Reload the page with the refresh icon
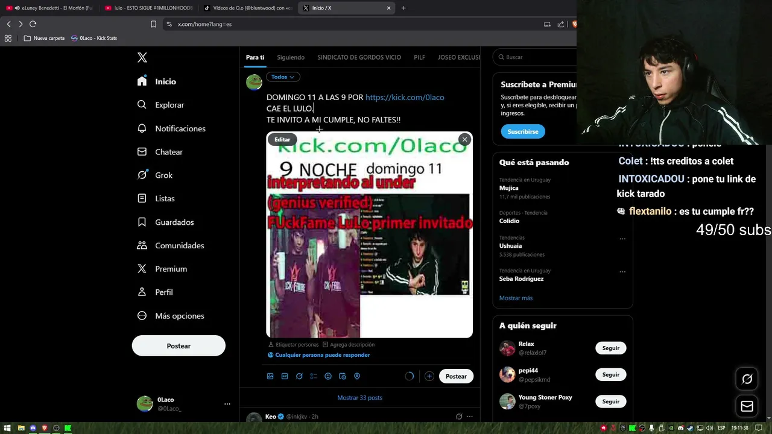The width and height of the screenshot is (772, 434). click(33, 24)
